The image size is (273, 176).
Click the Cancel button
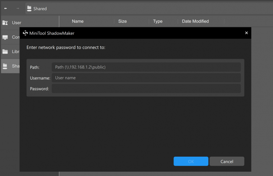[227, 161]
